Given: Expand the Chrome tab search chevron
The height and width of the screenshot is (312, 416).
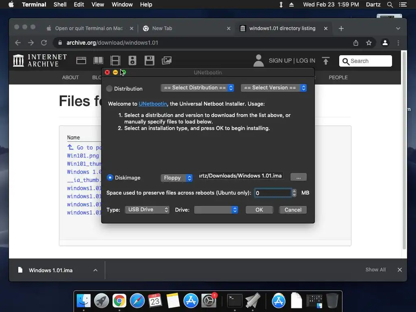Looking at the screenshot, I should (398, 28).
